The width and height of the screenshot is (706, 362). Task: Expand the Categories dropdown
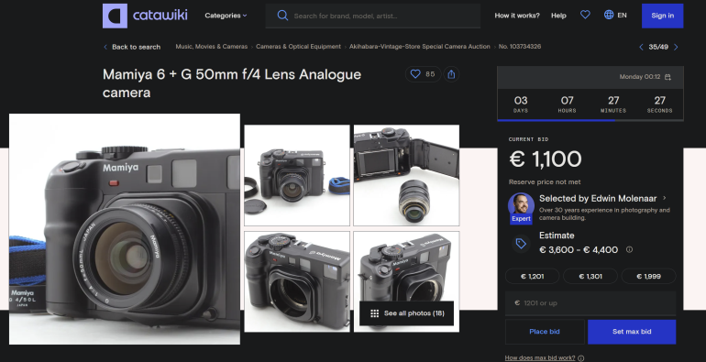(x=226, y=16)
